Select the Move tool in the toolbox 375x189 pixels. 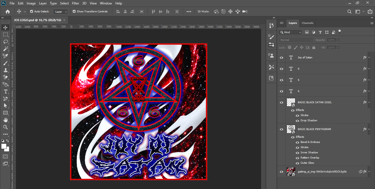click(6, 27)
